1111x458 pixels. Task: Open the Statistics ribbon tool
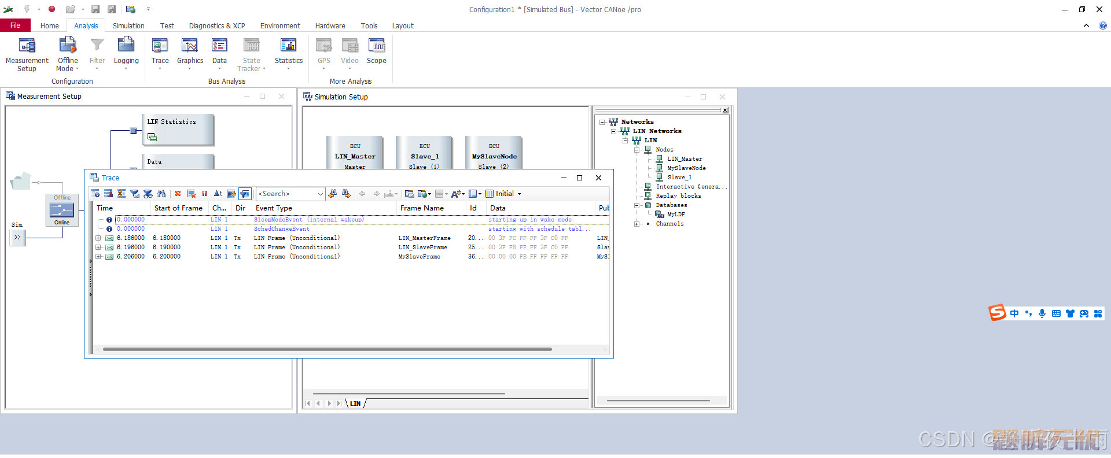click(x=289, y=53)
